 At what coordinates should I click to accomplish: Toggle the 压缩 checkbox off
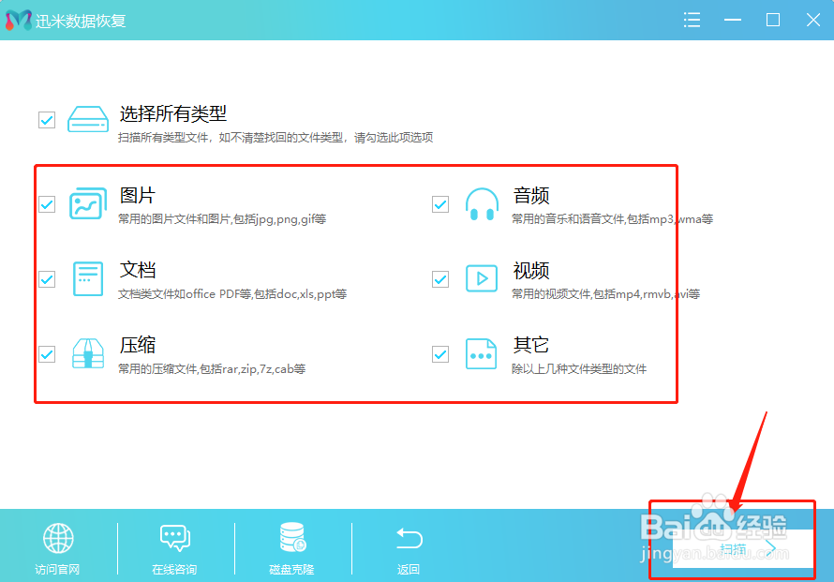point(46,353)
